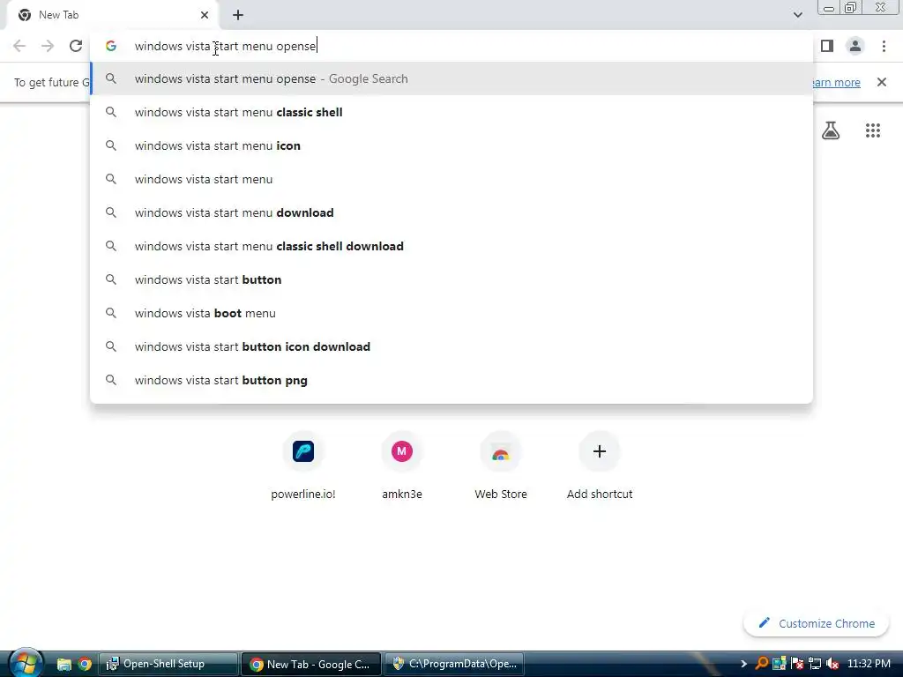This screenshot has height=677, width=903.
Task: Open a new tab with plus button
Action: (x=238, y=15)
